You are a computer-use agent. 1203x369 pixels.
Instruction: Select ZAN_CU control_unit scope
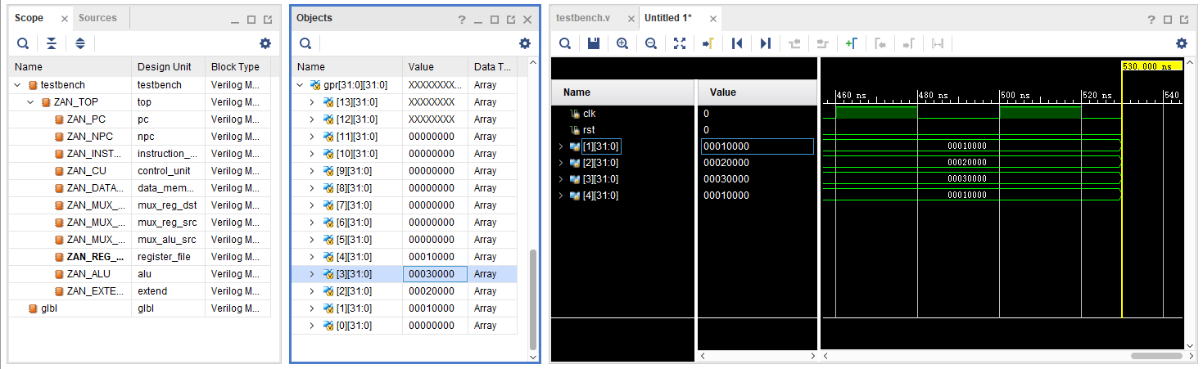(x=86, y=171)
